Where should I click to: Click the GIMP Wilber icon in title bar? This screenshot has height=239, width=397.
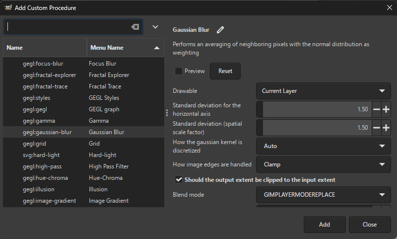[x=8, y=8]
